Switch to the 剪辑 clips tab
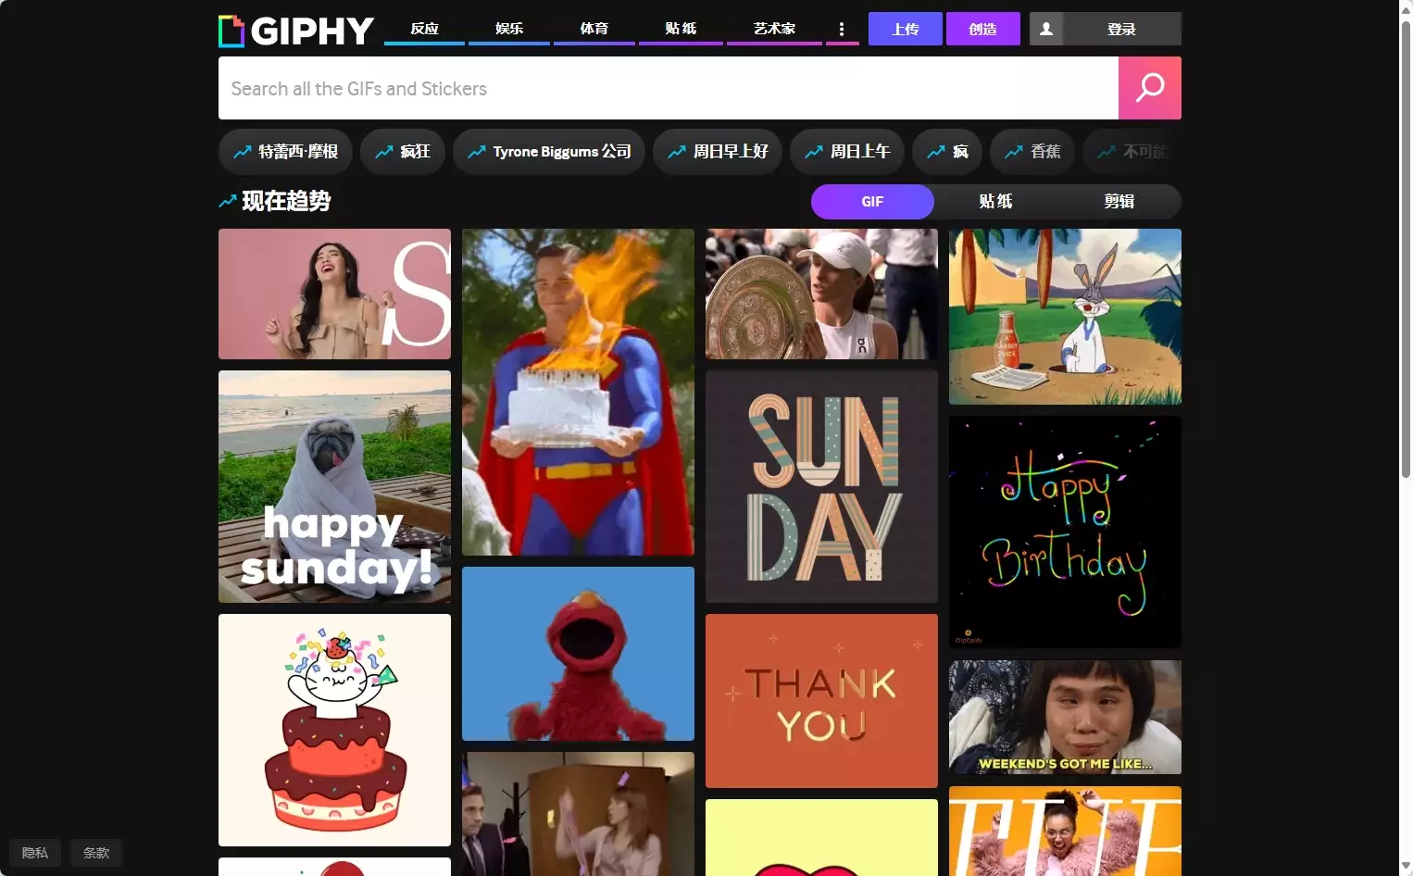 click(x=1119, y=202)
